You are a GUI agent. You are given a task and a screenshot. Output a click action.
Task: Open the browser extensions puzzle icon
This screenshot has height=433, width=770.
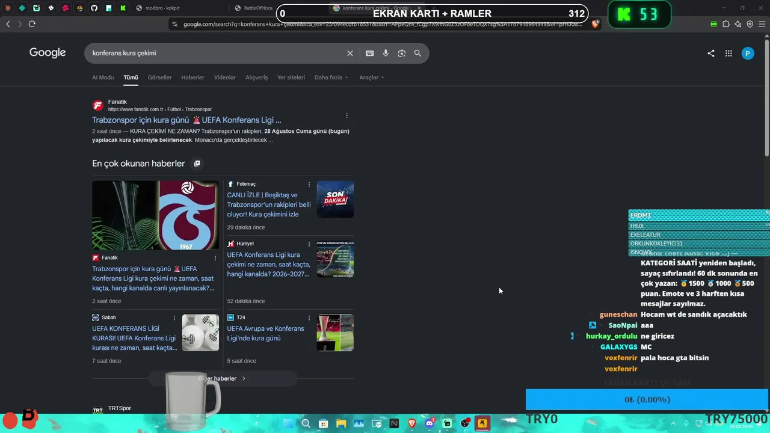726,24
